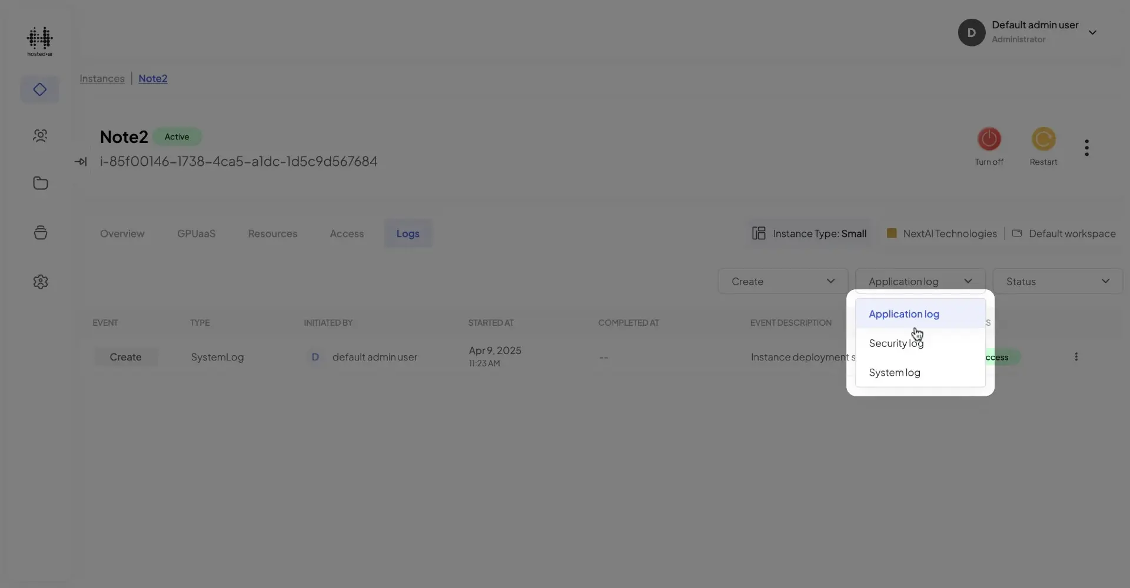
Task: Click the Default workspace label
Action: [1072, 233]
